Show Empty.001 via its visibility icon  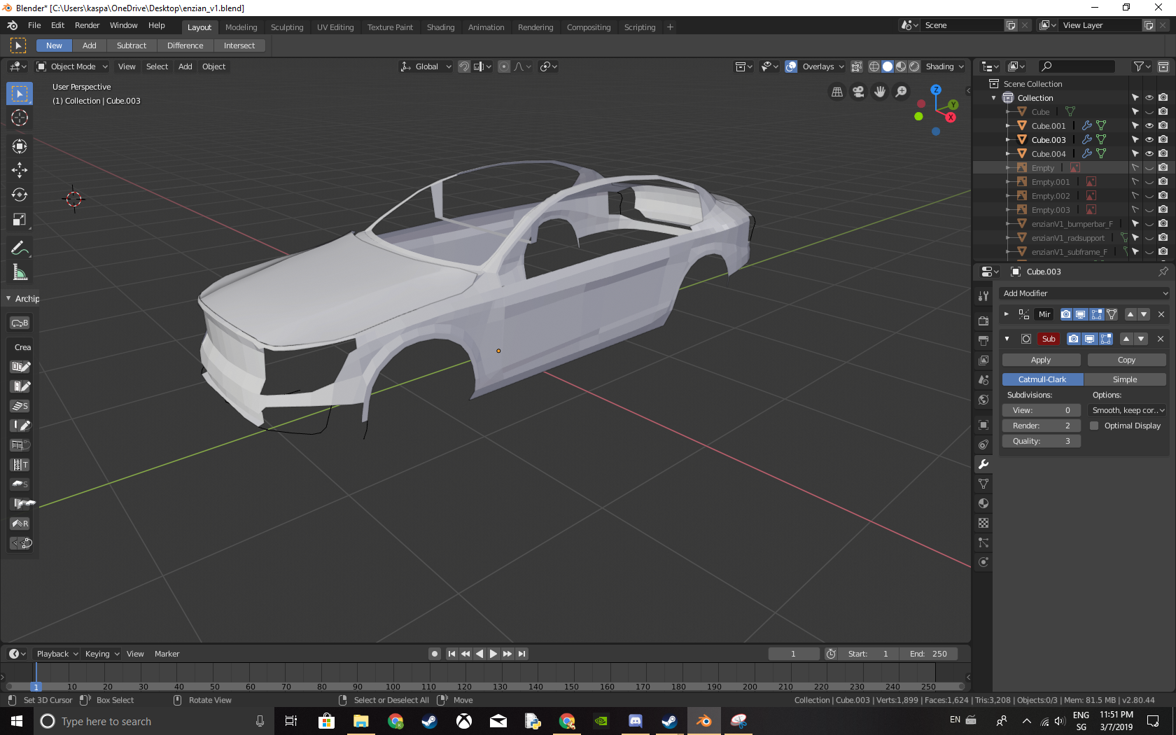[x=1149, y=182]
